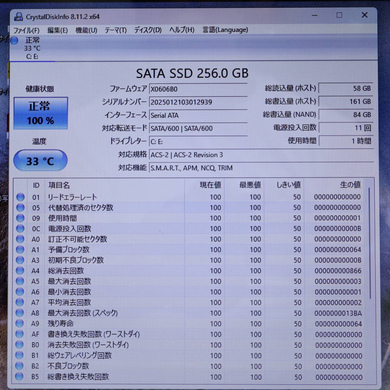The image size is (390, 390).
Task: Open the ヘルプ(H) menu
Action: (x=182, y=30)
